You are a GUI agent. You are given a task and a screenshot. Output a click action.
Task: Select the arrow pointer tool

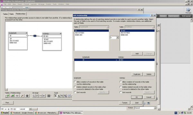55,96
